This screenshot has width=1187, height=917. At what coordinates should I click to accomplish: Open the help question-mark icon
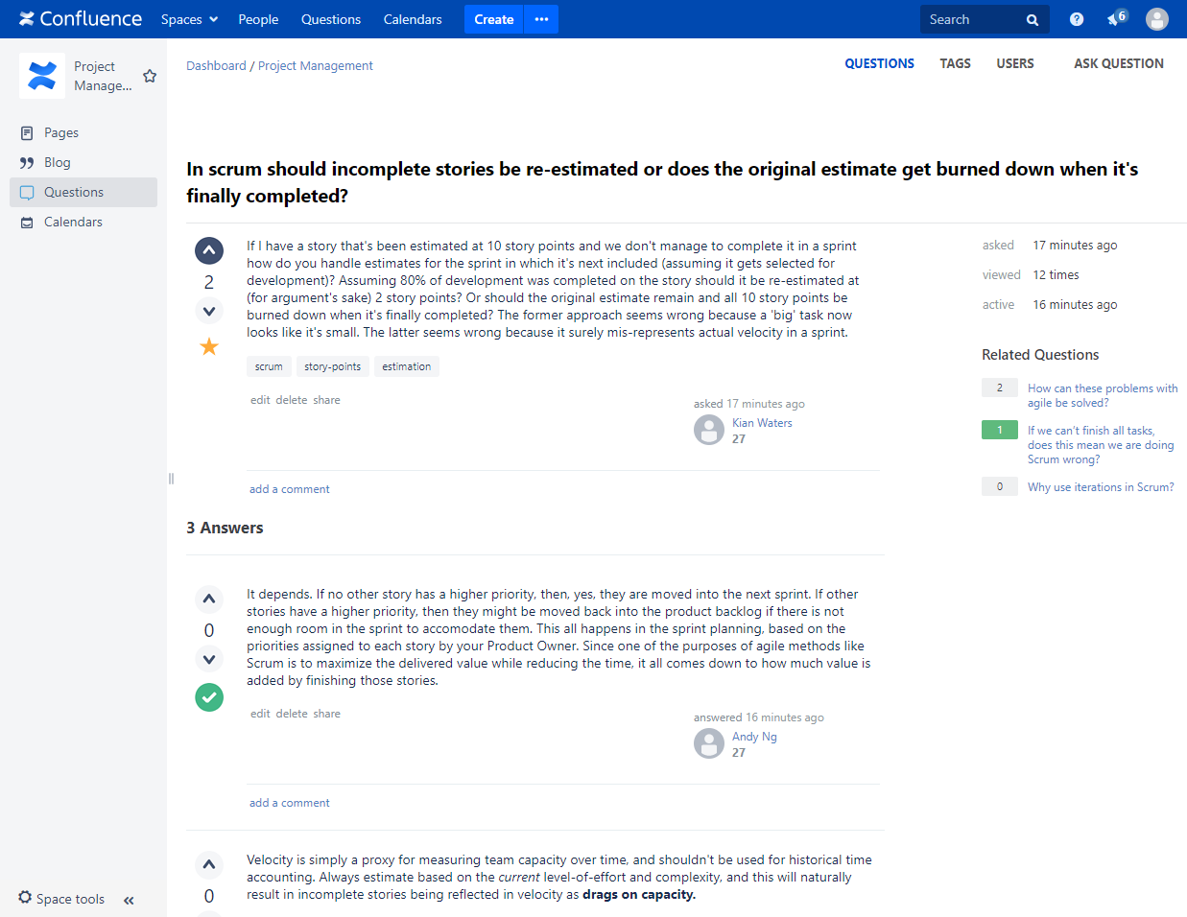1077,19
